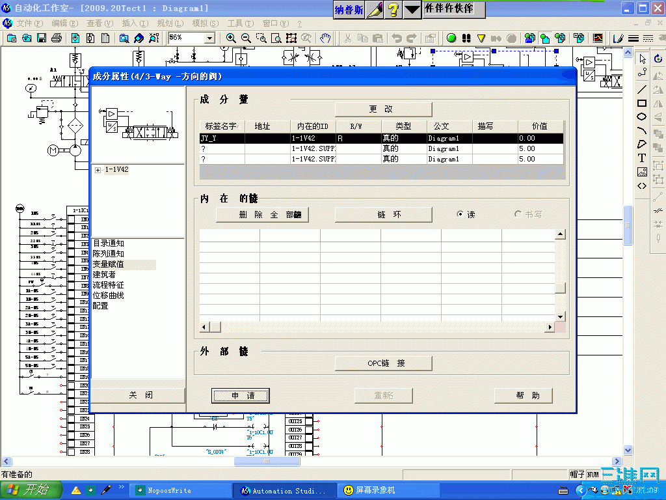Select 变量赋值 in the dialog list
666x500 pixels.
109,264
